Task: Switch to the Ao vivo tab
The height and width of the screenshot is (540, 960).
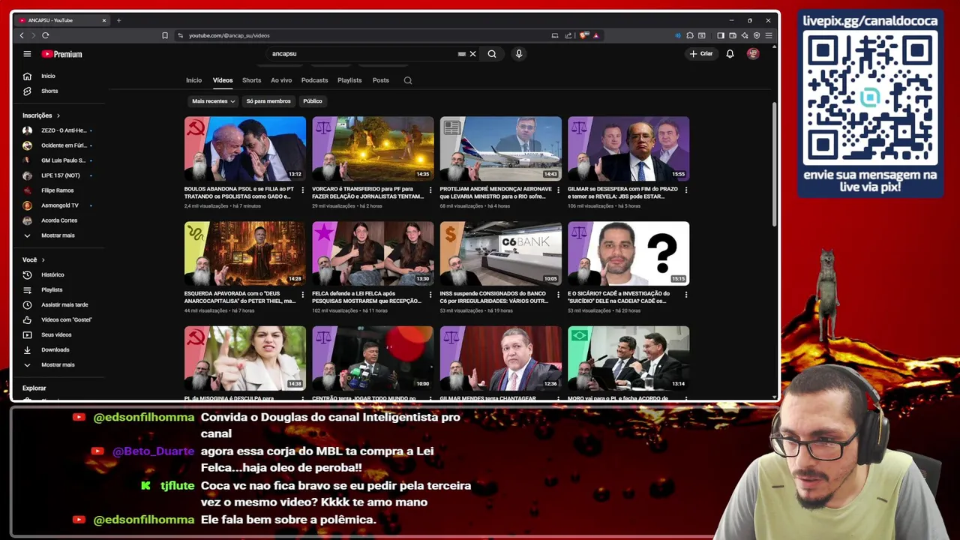Action: pos(281,80)
